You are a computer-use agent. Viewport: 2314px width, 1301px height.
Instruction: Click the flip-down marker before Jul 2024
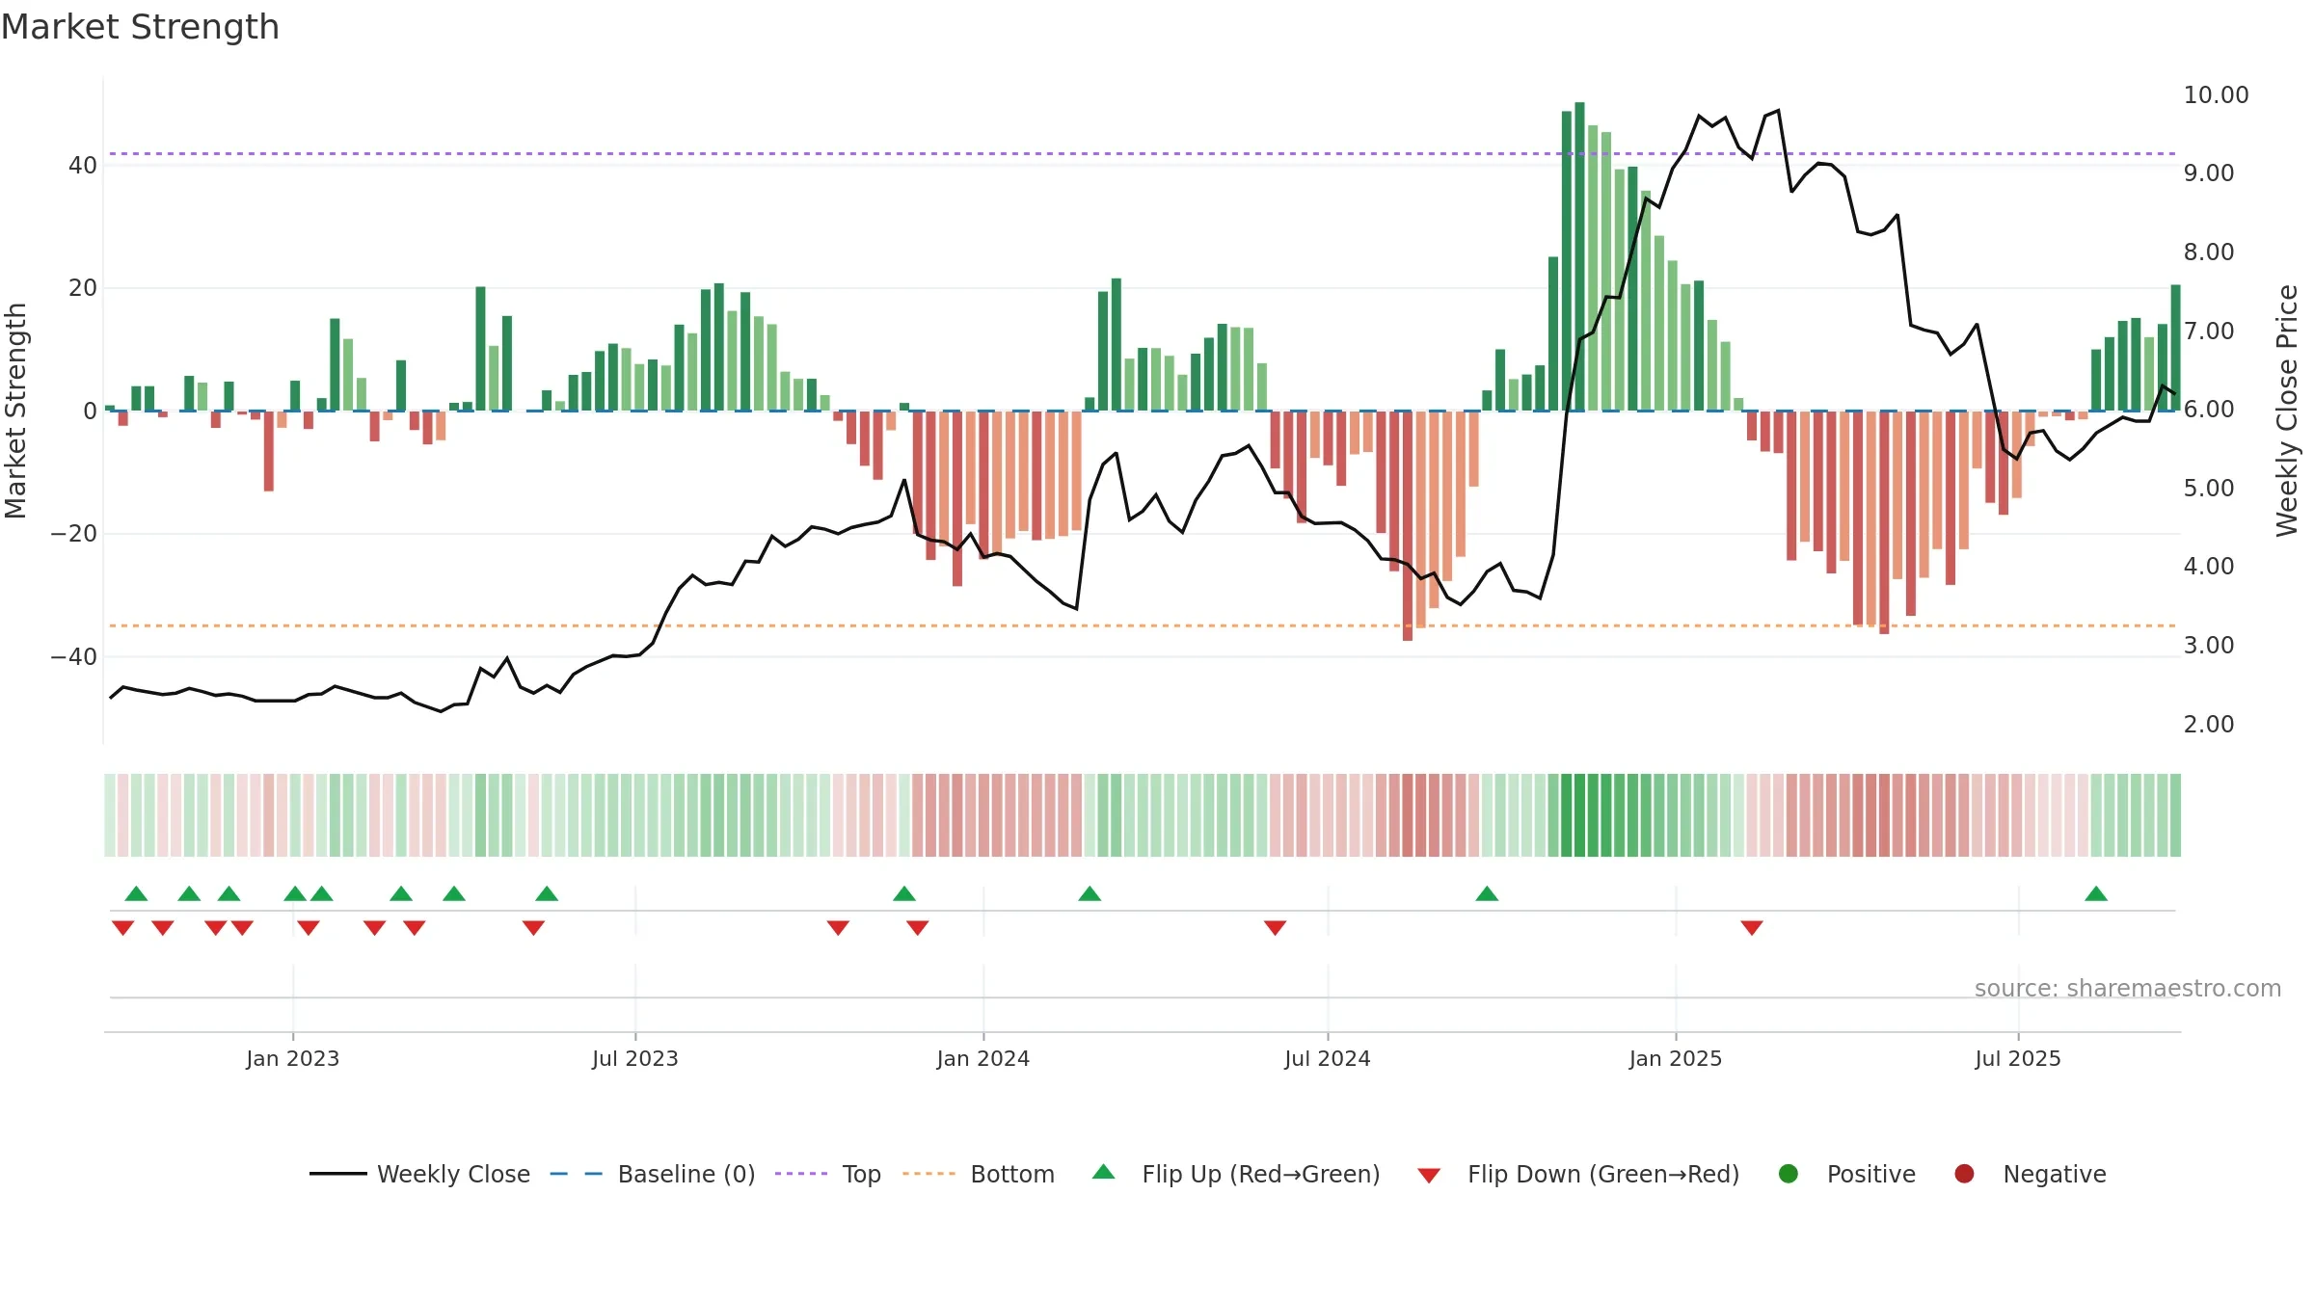(1275, 928)
